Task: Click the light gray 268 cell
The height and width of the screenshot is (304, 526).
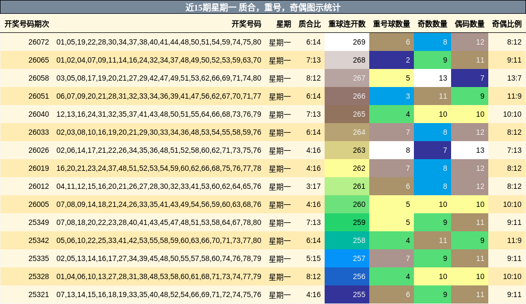Action: [x=347, y=60]
